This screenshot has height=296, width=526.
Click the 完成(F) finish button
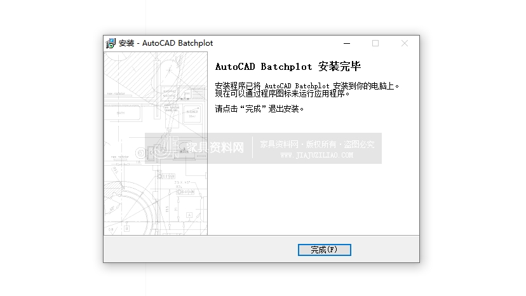(x=325, y=250)
